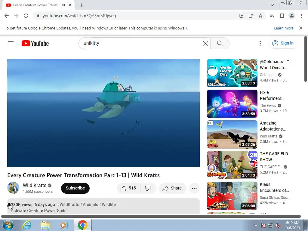Open the Fixie Performers video thumbnail
This screenshot has height=231, width=308.
click(232, 104)
